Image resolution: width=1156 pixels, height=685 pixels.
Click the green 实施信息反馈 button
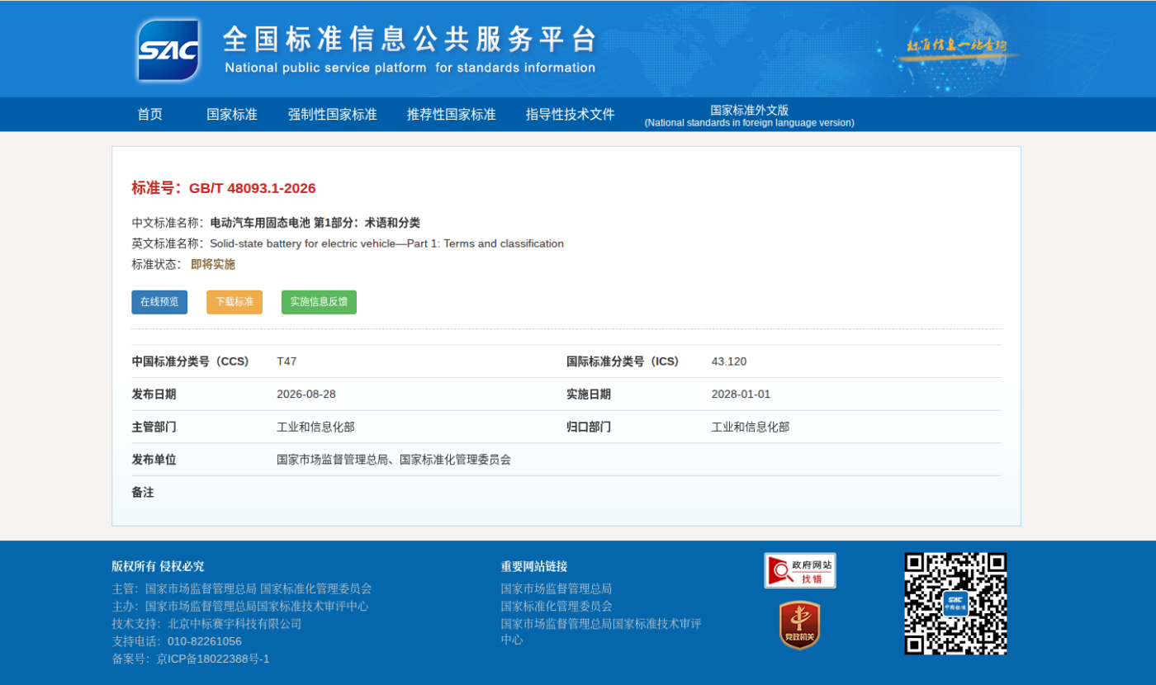click(319, 302)
